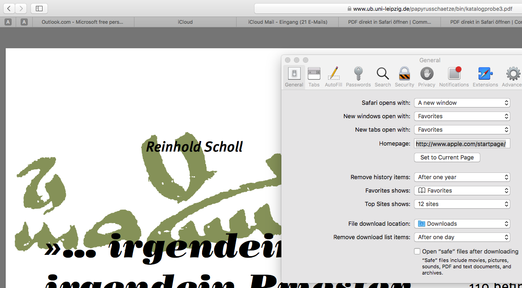Click 'Reinhold Scholl' in the PDF
Image resolution: width=522 pixels, height=288 pixels.
[194, 147]
